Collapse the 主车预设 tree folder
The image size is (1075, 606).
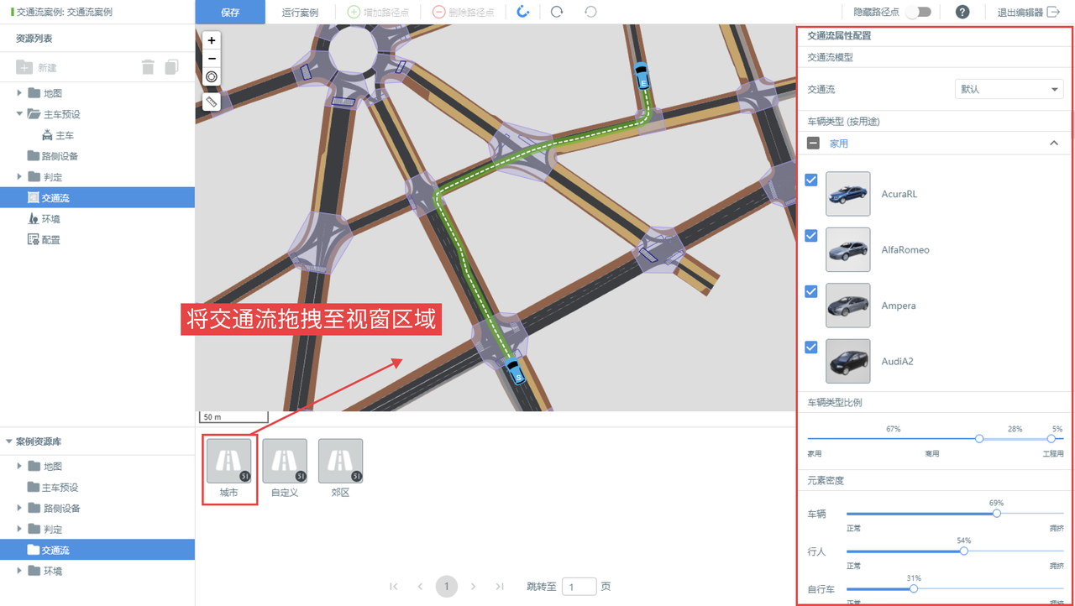coord(19,114)
